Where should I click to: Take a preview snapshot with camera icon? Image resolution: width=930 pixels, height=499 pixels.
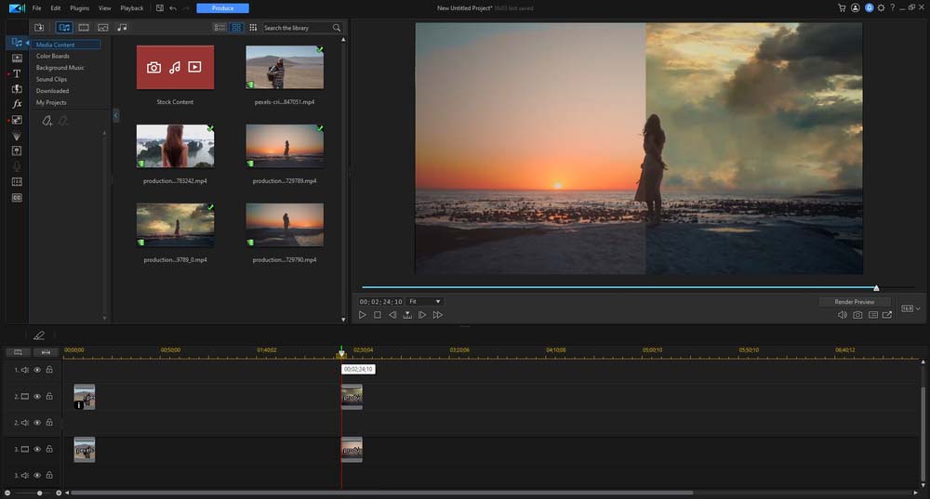(x=857, y=315)
